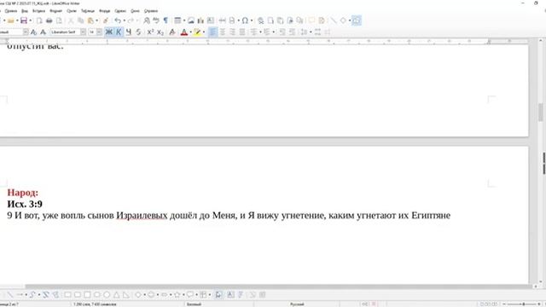546x307 pixels.
Task: Toggle formatting marks pilcrow
Action: (x=166, y=20)
